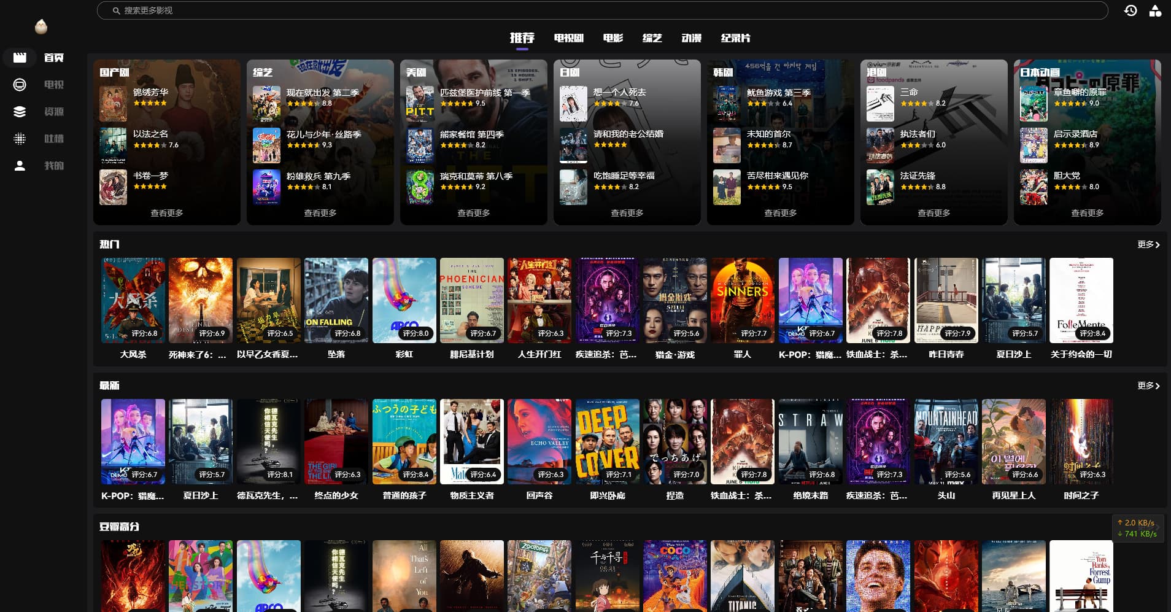Switch to the 电视剧 tab
Viewport: 1171px width, 612px height.
568,38
